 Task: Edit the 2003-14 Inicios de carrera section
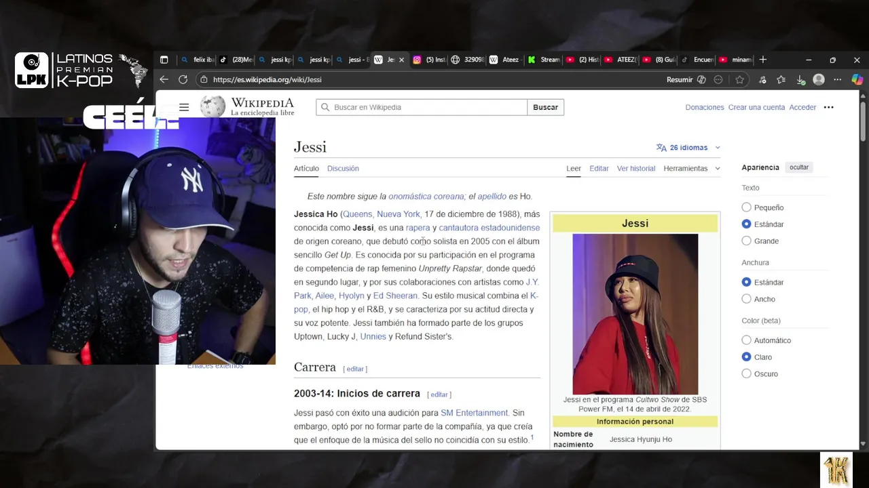[x=439, y=394]
